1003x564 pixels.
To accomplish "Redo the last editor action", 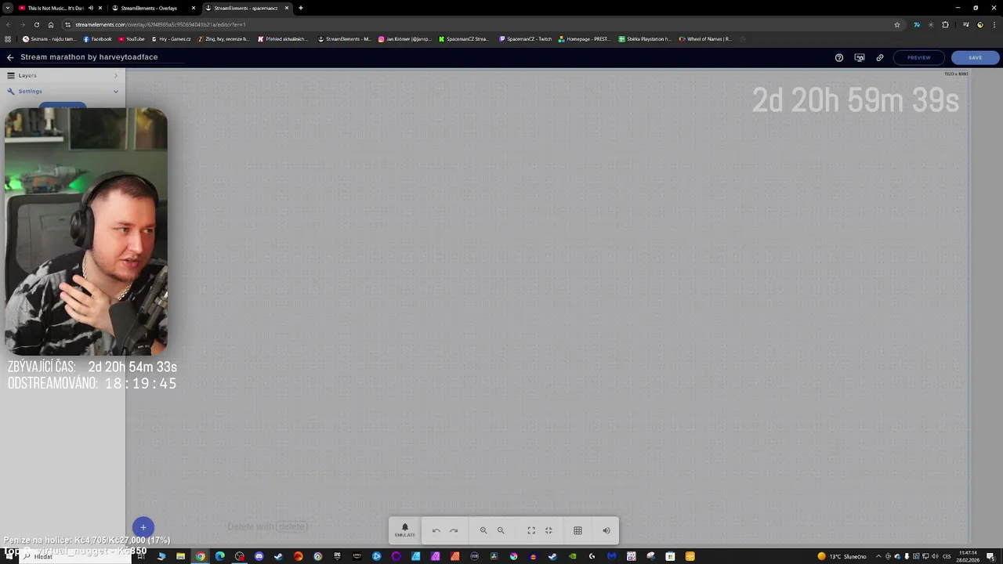I will click(x=454, y=530).
